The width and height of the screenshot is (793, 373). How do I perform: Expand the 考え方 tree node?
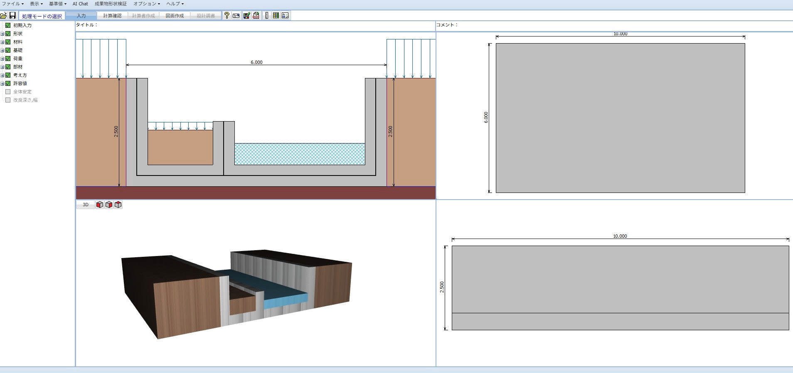tap(2, 75)
